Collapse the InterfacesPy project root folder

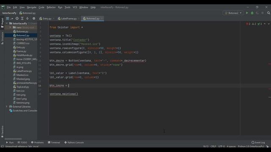coord(7,23)
